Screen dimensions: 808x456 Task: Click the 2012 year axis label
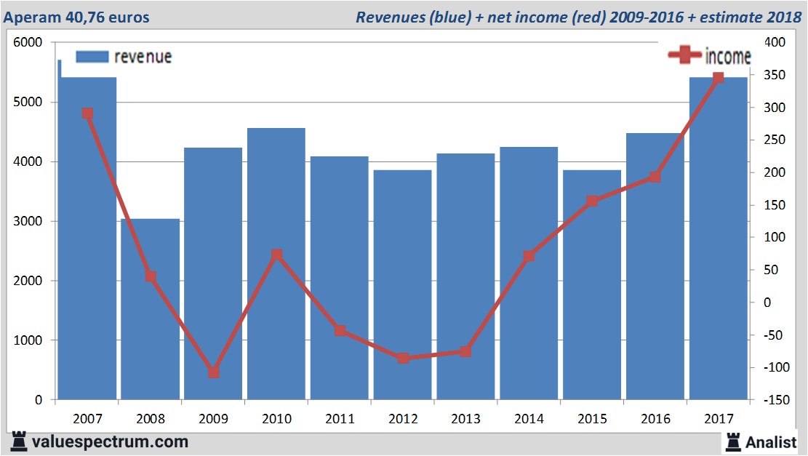click(403, 418)
